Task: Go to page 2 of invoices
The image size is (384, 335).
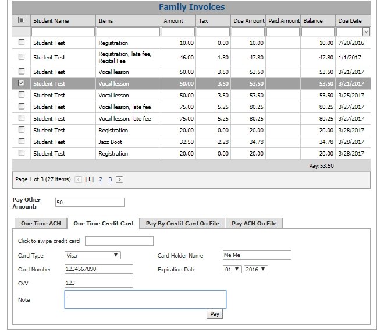Action: pos(101,179)
